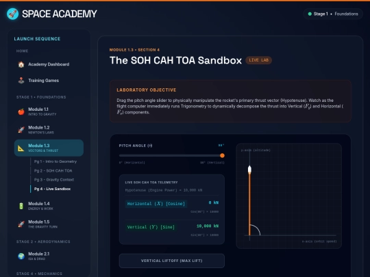Click the orange pitch angle slider handle
The image size is (370, 277).
coord(222,155)
